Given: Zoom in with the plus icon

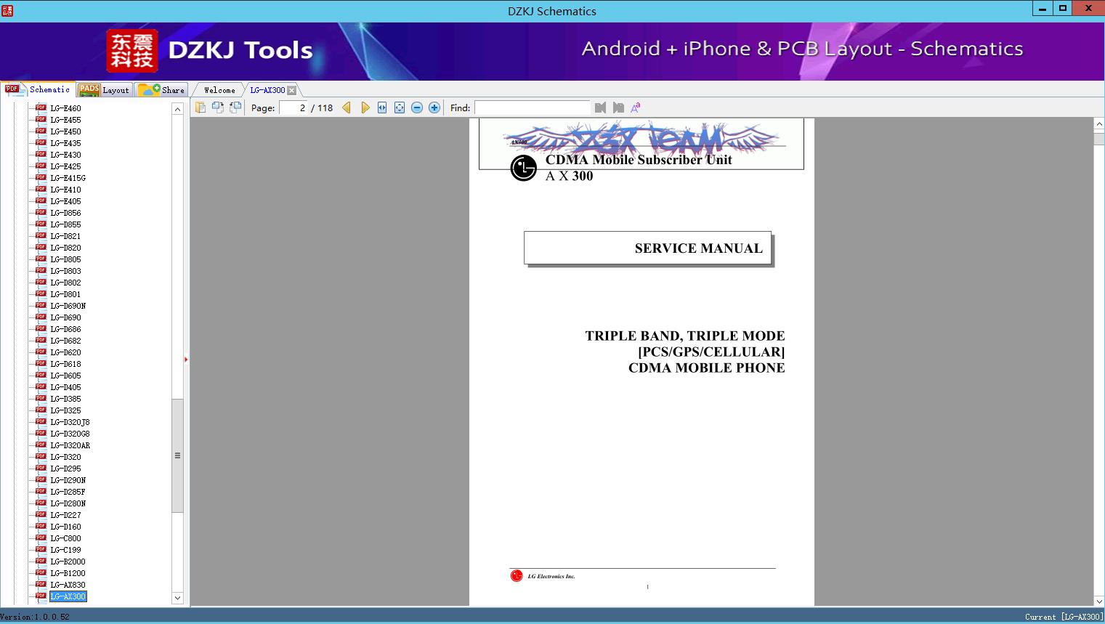Looking at the screenshot, I should (434, 108).
